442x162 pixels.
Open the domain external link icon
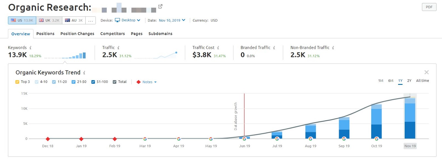[160, 6]
